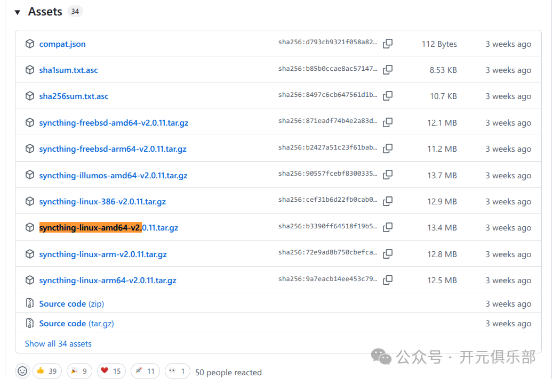This screenshot has height=379, width=553.
Task: Toggle the rocket reaction with 11
Action: pyautogui.click(x=144, y=371)
